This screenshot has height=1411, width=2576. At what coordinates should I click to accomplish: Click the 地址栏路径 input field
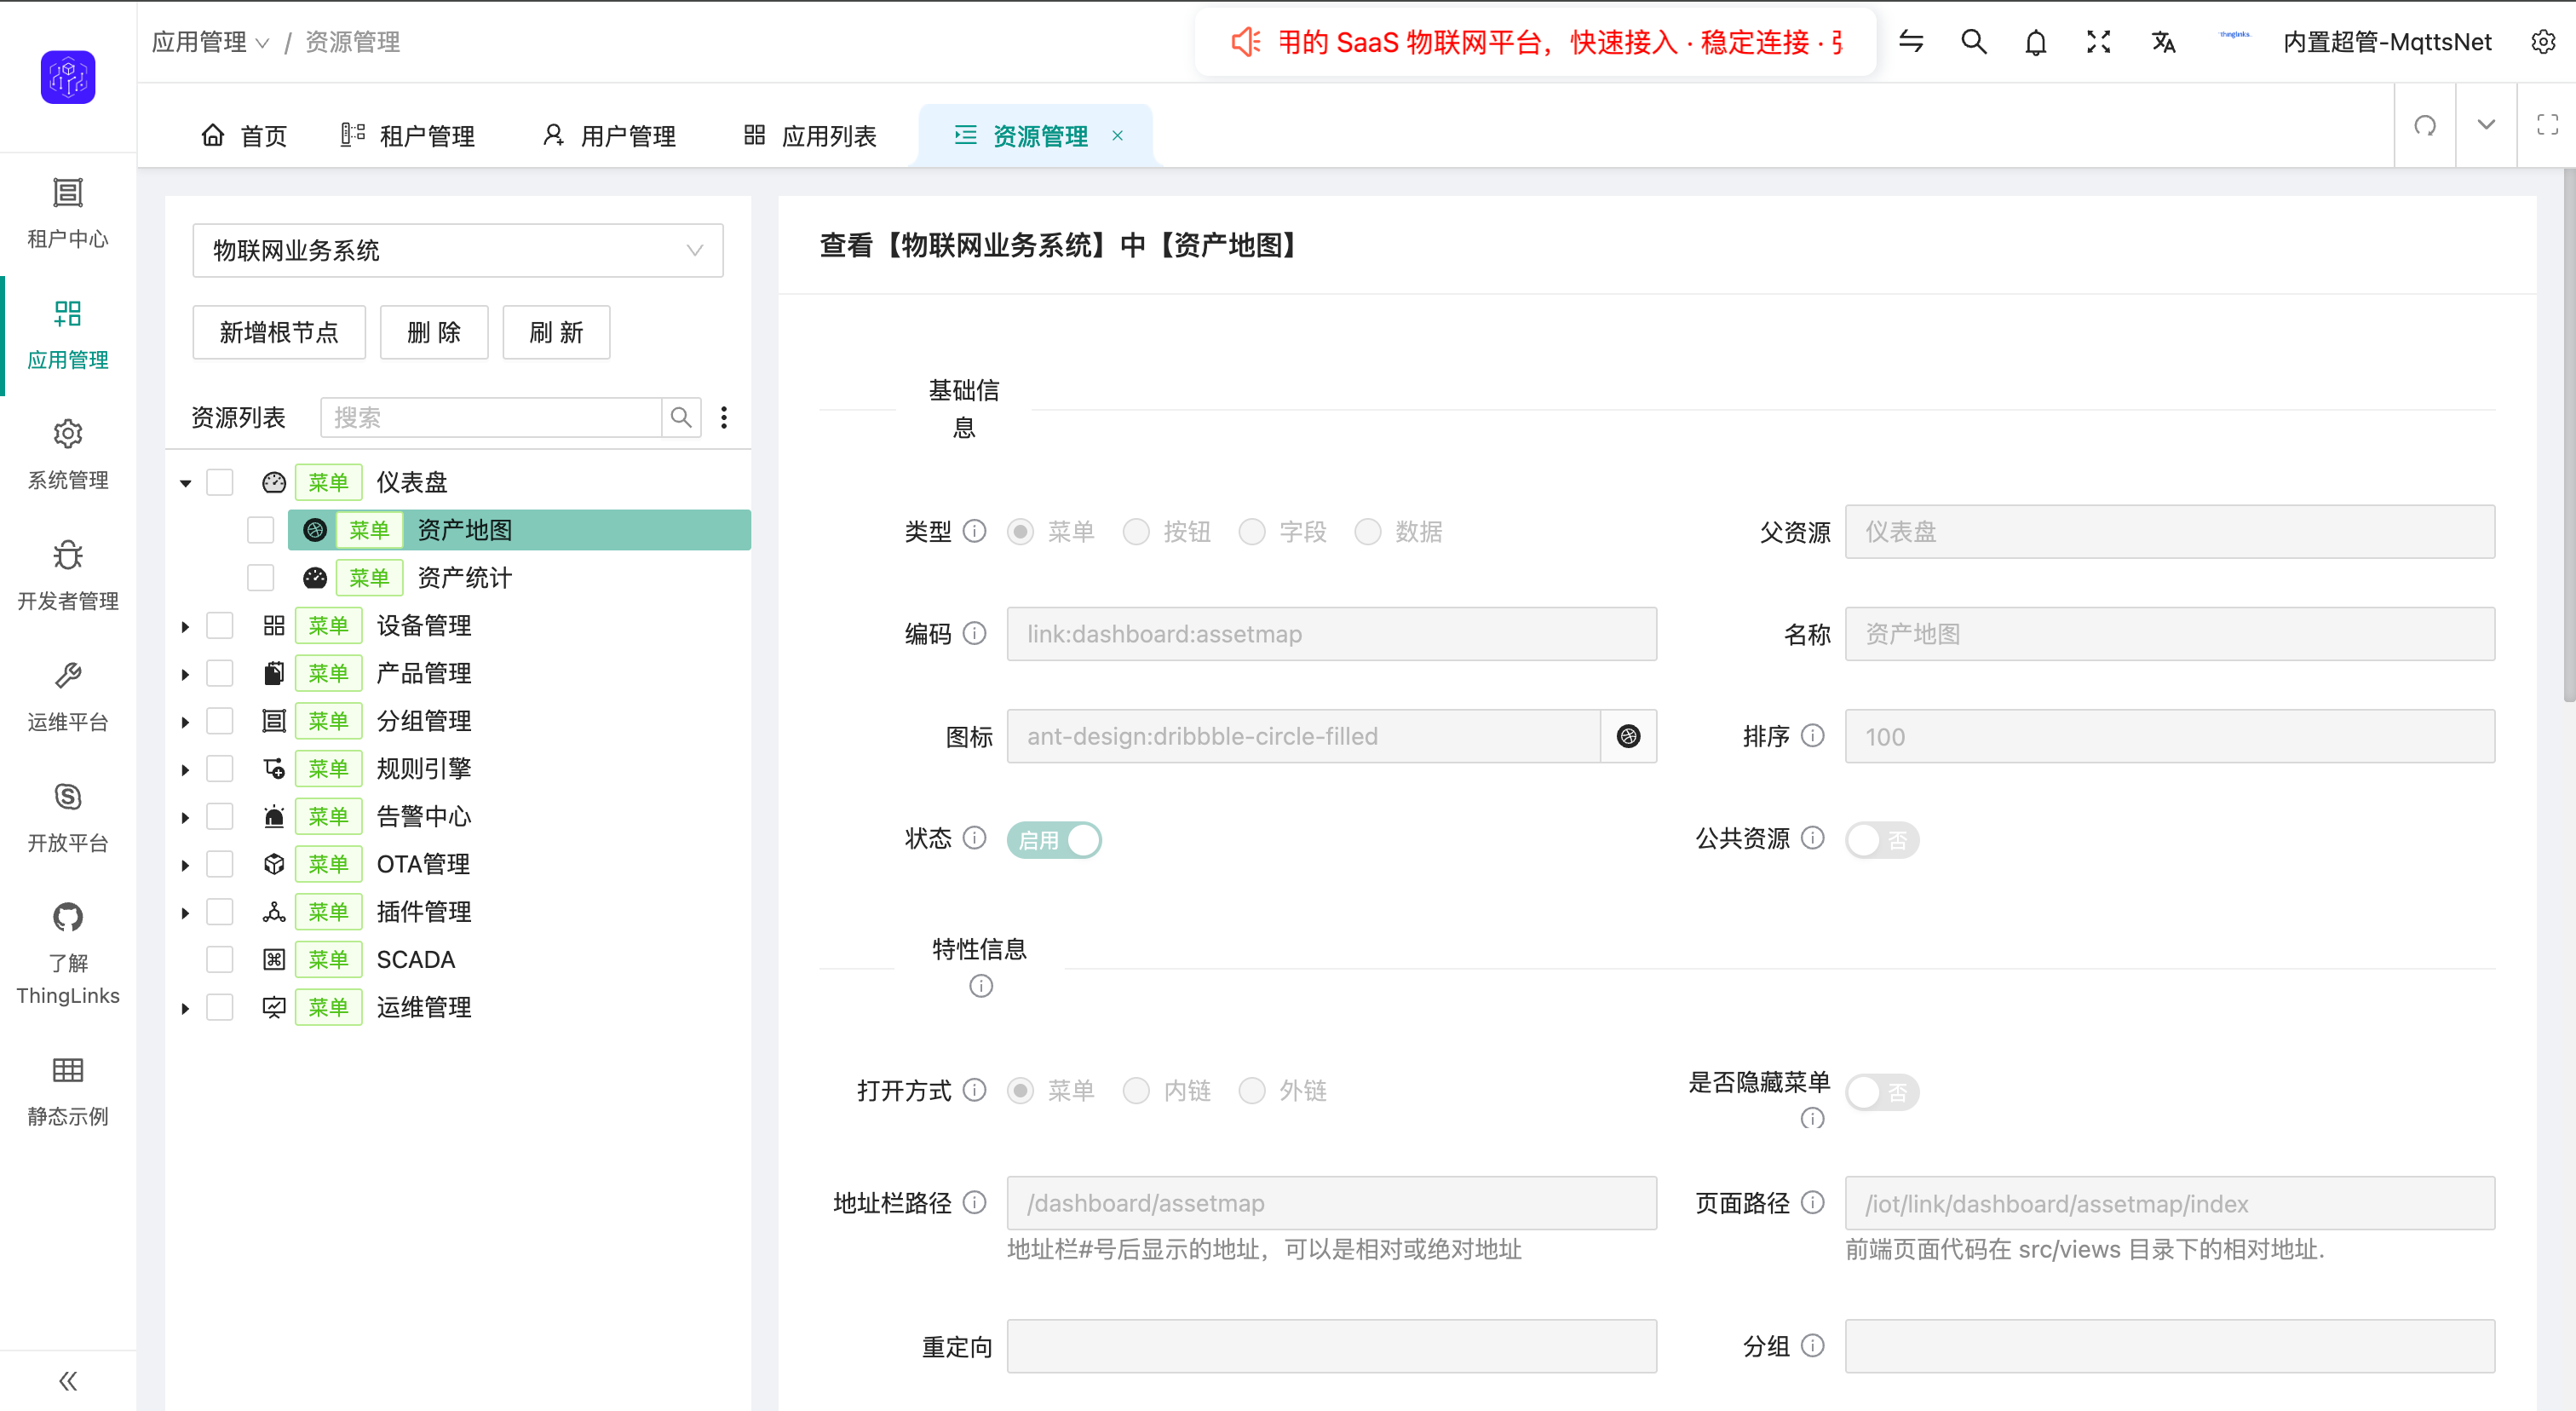[x=1332, y=1203]
